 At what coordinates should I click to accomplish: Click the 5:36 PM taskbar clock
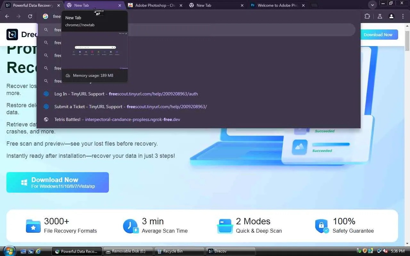(x=398, y=251)
